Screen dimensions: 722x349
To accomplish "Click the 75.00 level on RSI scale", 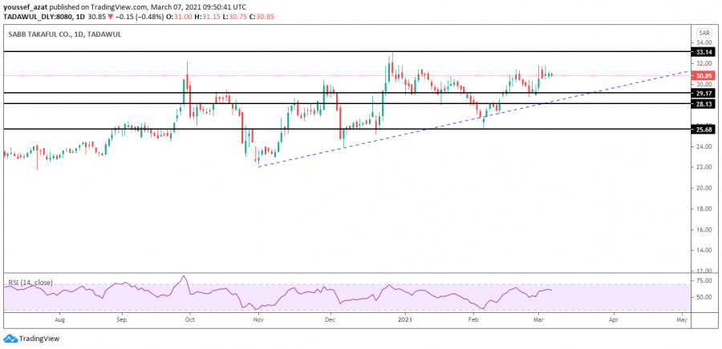I will click(x=704, y=282).
